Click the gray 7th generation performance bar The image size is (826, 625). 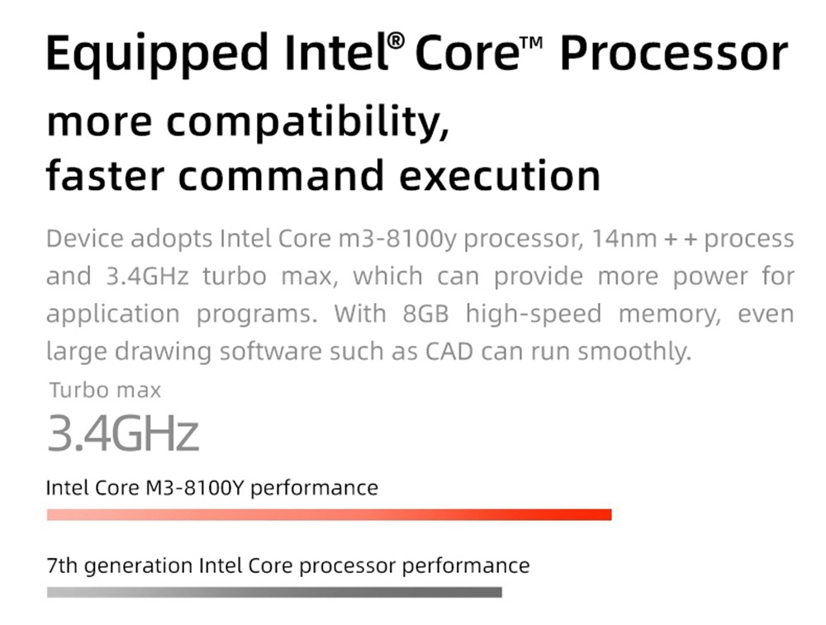pyautogui.click(x=274, y=592)
